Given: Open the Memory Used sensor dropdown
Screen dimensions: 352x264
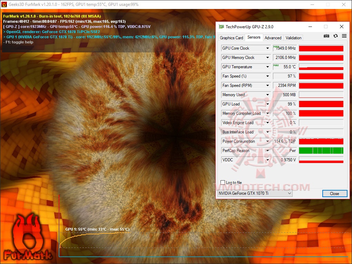Looking at the screenshot, I should (x=267, y=95).
